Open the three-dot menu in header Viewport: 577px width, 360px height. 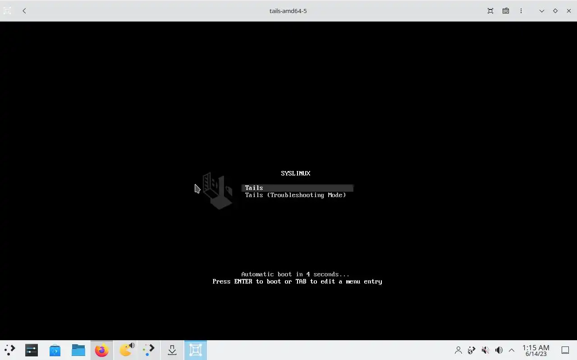coord(521,11)
